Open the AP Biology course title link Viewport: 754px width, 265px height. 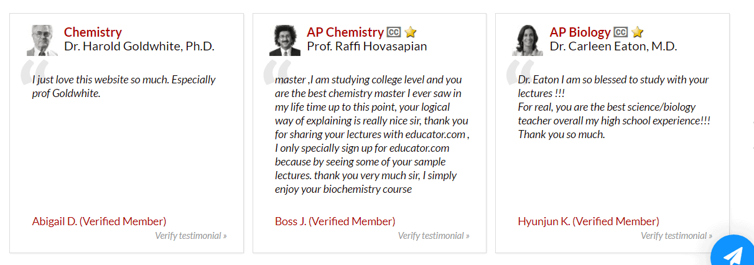[x=580, y=32]
